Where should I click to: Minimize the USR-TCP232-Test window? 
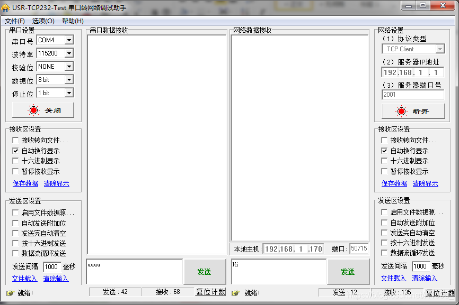tap(409, 5)
